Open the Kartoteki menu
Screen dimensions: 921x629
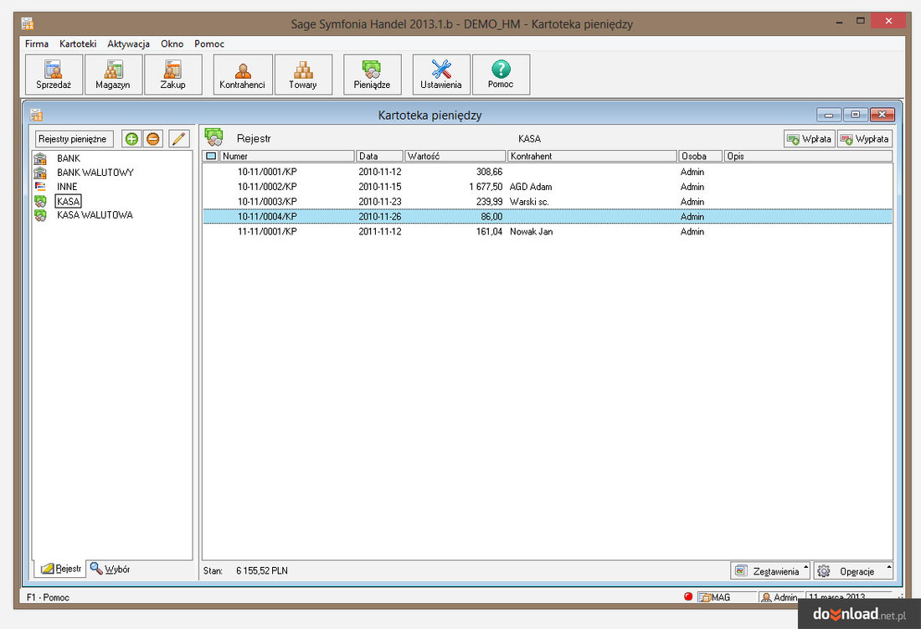pos(78,44)
